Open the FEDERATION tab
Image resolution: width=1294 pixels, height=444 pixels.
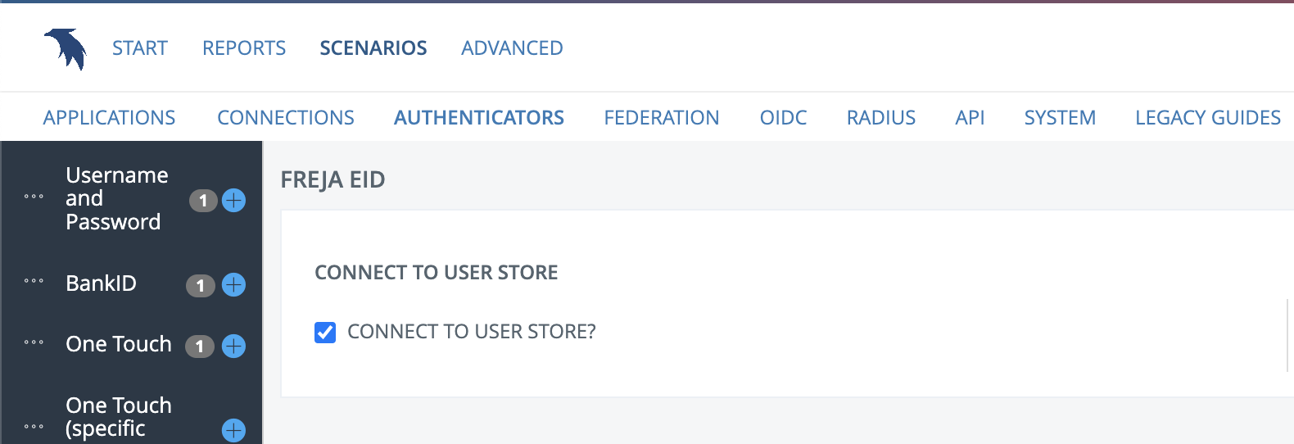(662, 118)
